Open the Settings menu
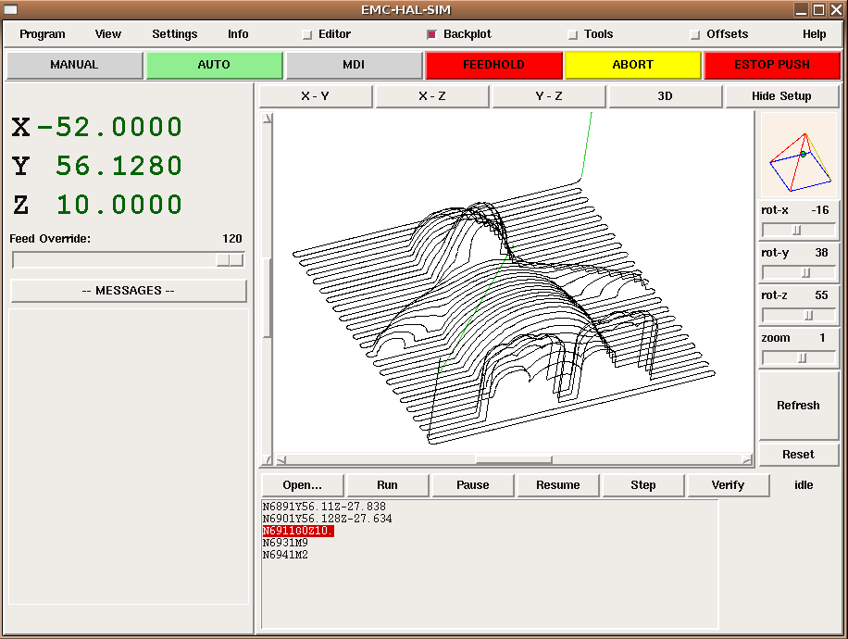The image size is (848, 639). click(175, 34)
